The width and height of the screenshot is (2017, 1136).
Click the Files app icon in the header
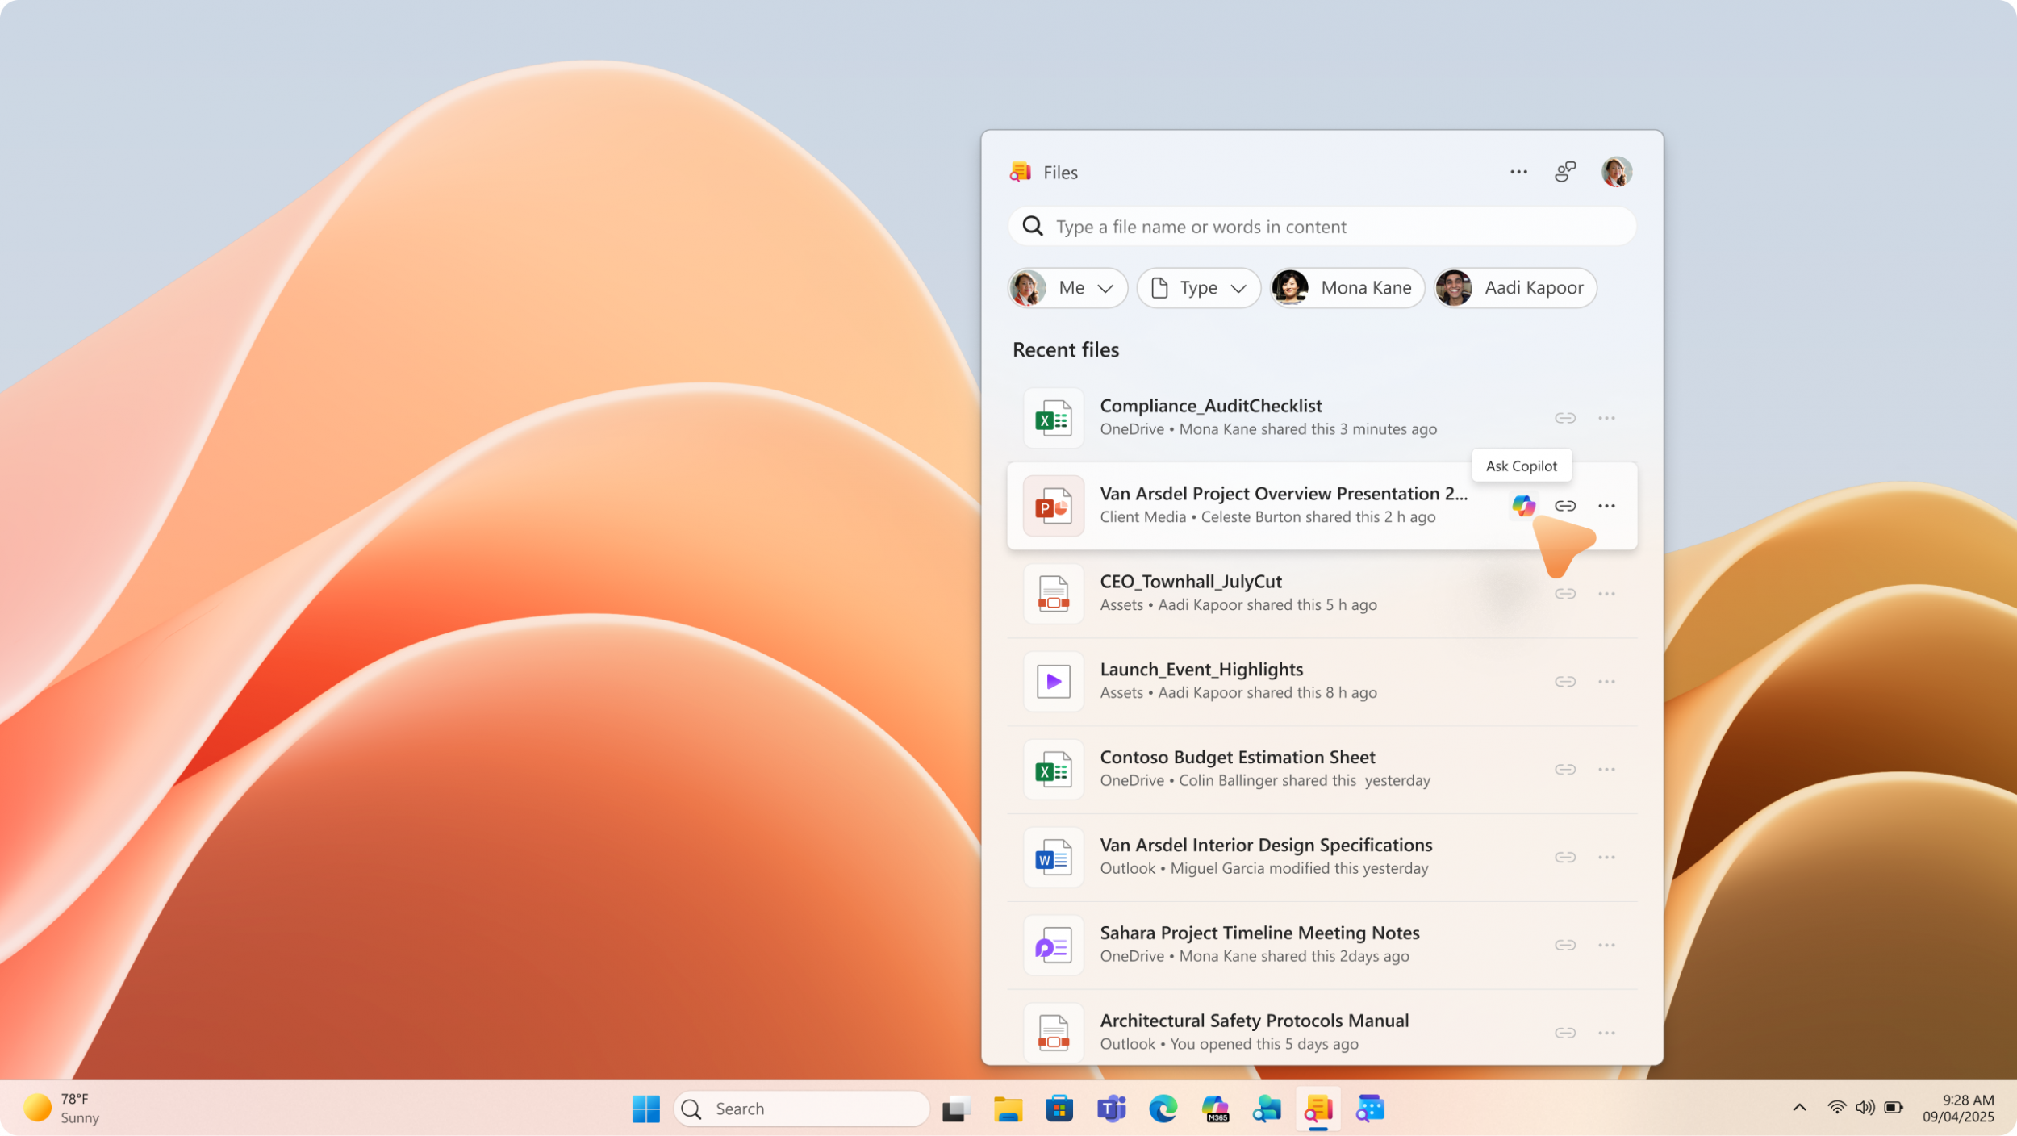(x=1019, y=171)
